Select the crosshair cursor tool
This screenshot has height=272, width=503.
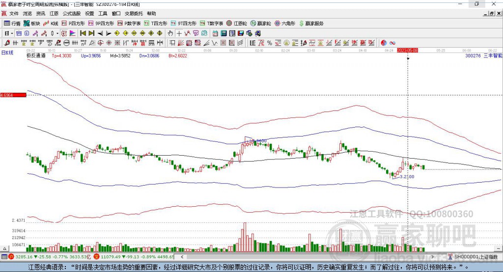179,33
